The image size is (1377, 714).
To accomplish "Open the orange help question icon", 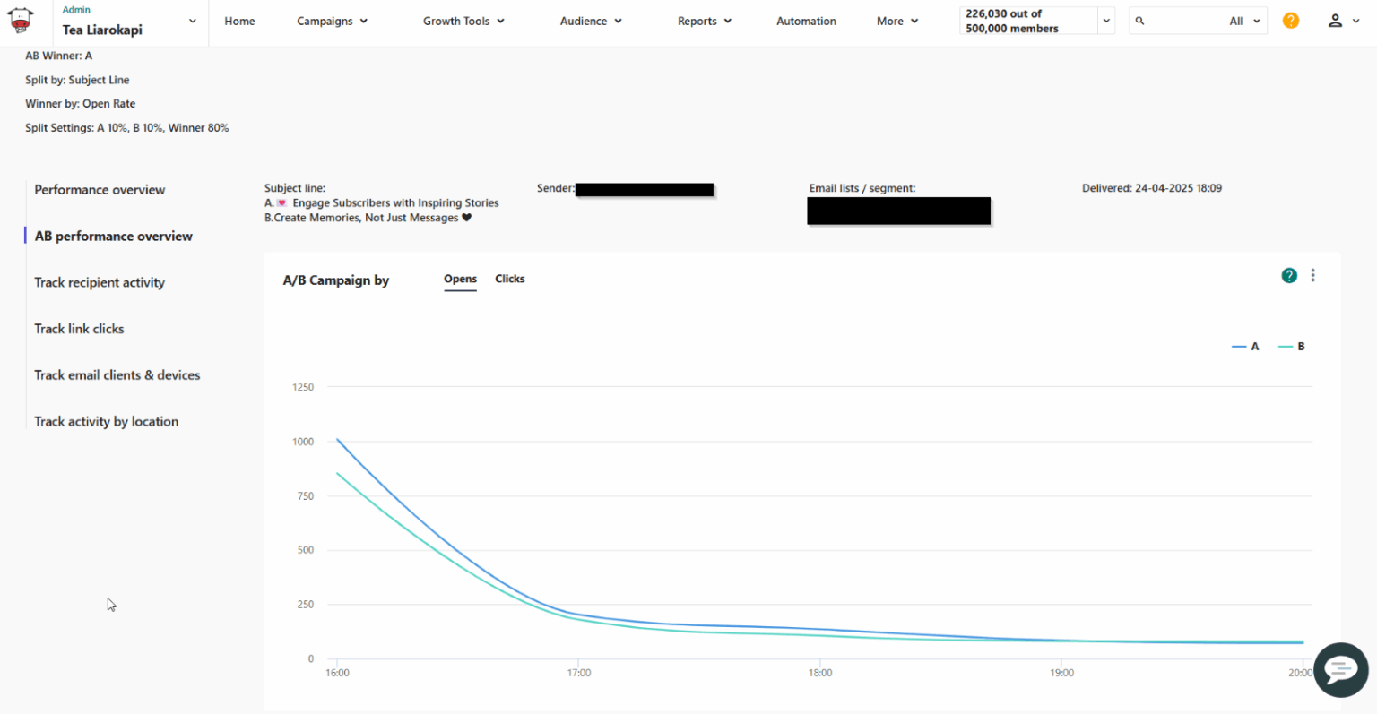I will pos(1291,21).
